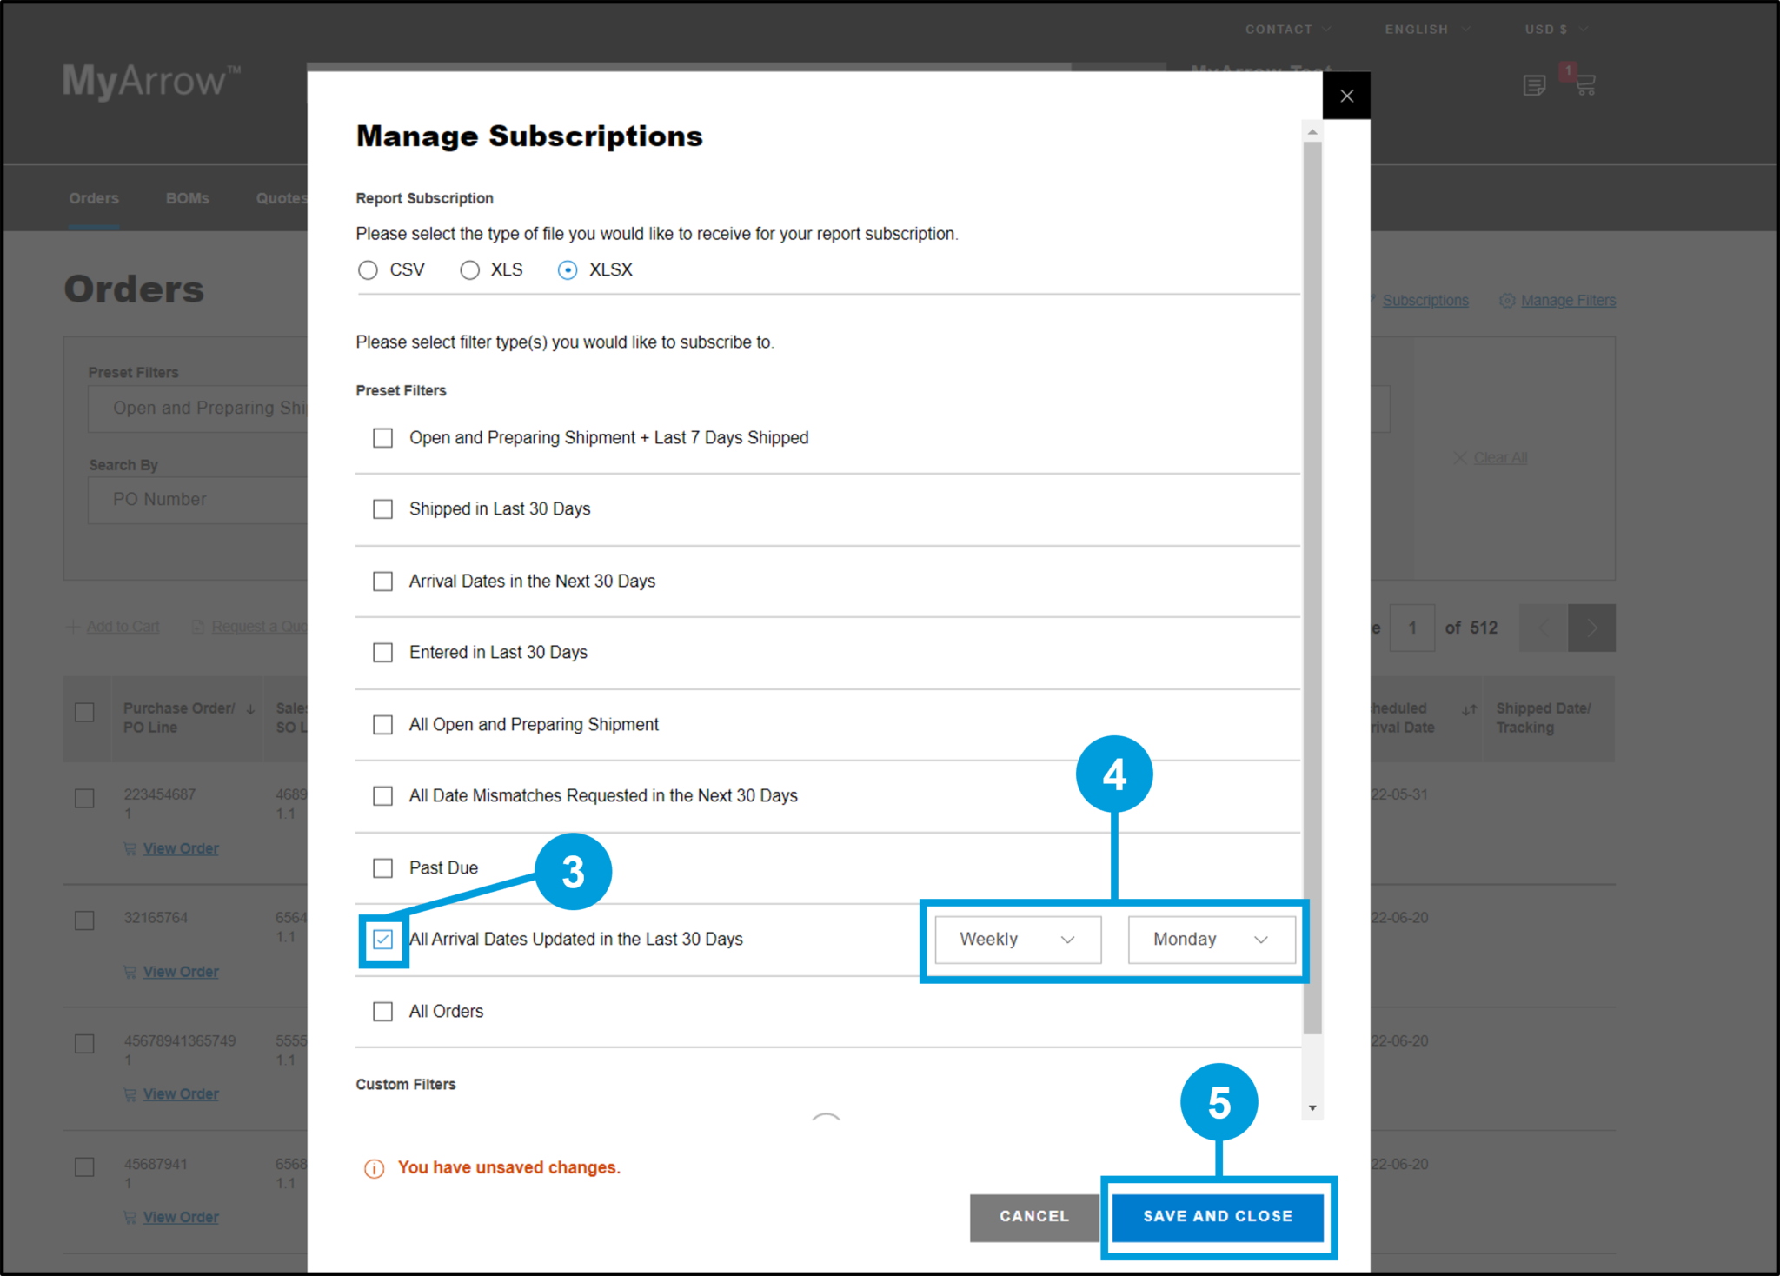Image resolution: width=1780 pixels, height=1276 pixels.
Task: Click the Clear All X icon
Action: click(1458, 457)
